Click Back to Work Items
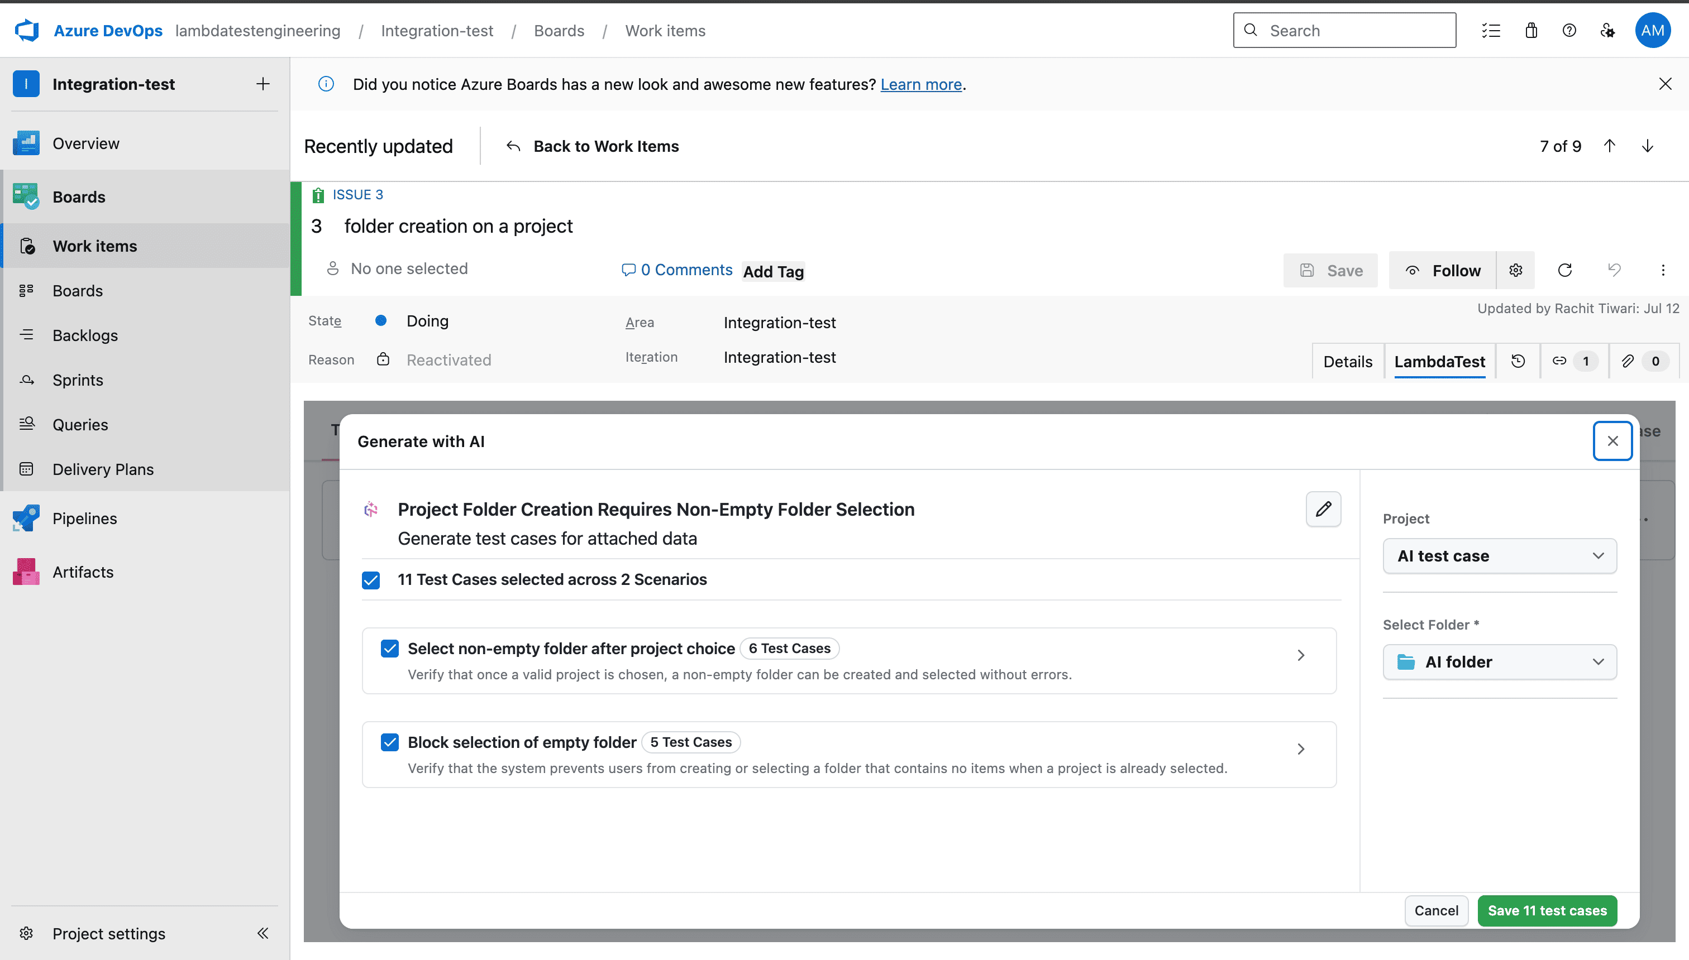 pyautogui.click(x=592, y=146)
